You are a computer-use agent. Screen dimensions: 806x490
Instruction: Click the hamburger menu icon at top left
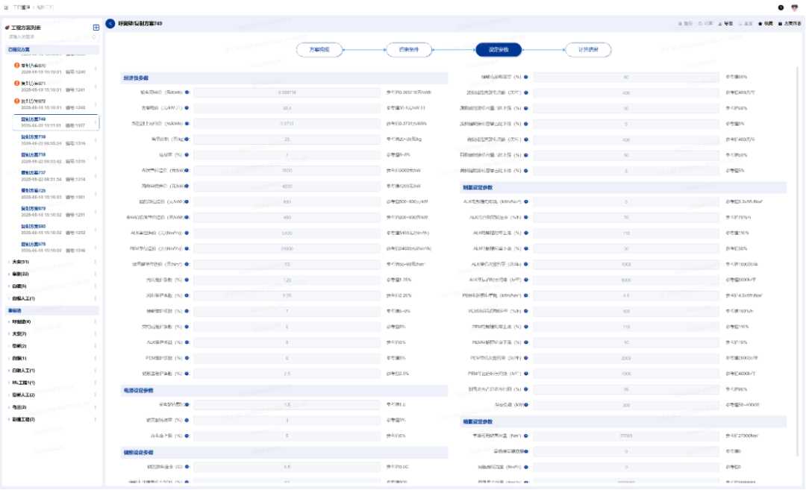pos(6,7)
